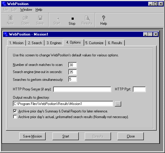Click the bottom Start button

[x=66, y=136]
